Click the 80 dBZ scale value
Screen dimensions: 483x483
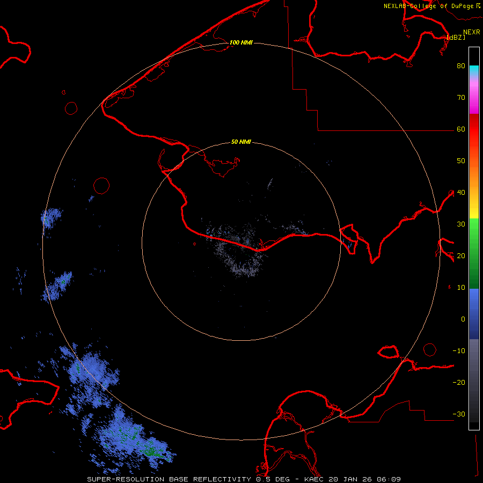coord(461,66)
